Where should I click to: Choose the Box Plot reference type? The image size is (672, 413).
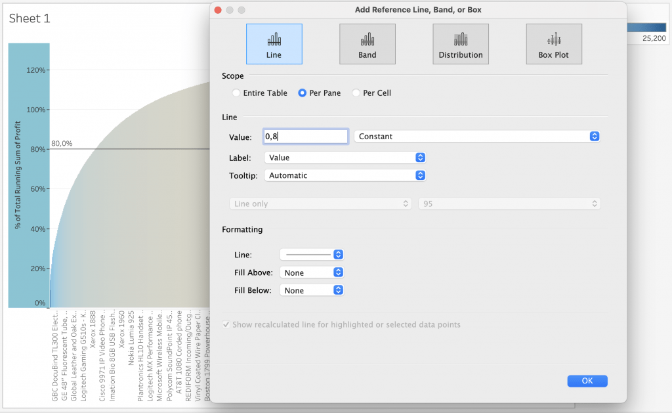(x=553, y=44)
